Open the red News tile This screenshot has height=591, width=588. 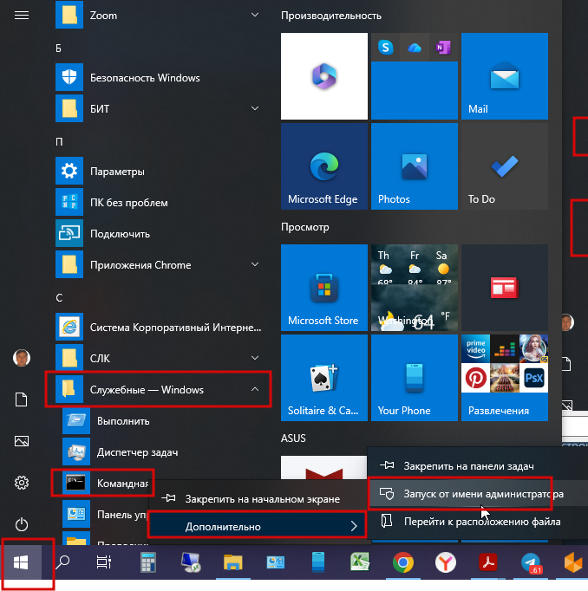click(x=505, y=288)
